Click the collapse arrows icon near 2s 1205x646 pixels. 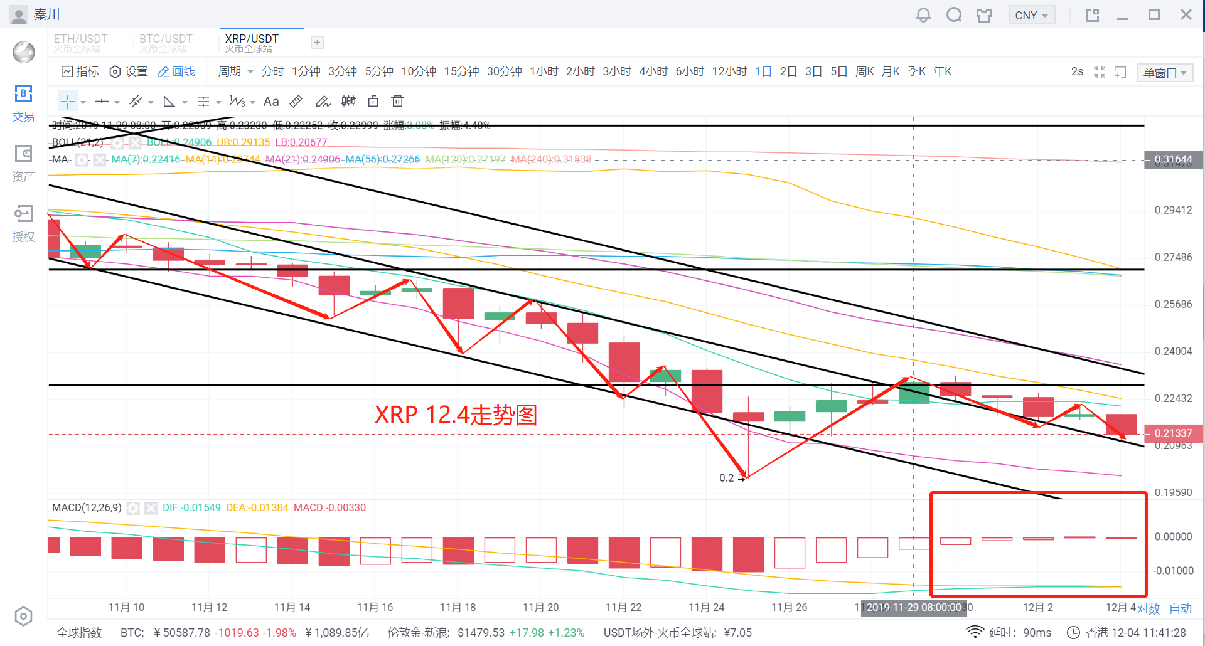pos(1100,72)
